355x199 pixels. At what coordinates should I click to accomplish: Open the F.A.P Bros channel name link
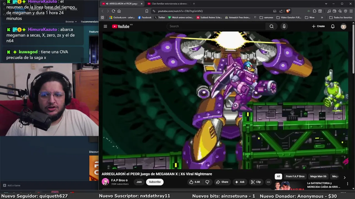pyautogui.click(x=118, y=180)
